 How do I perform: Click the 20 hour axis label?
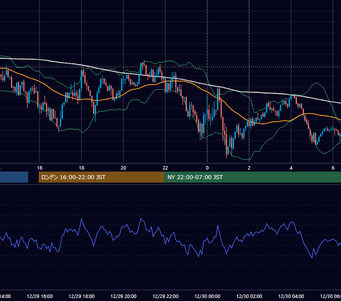click(x=123, y=168)
